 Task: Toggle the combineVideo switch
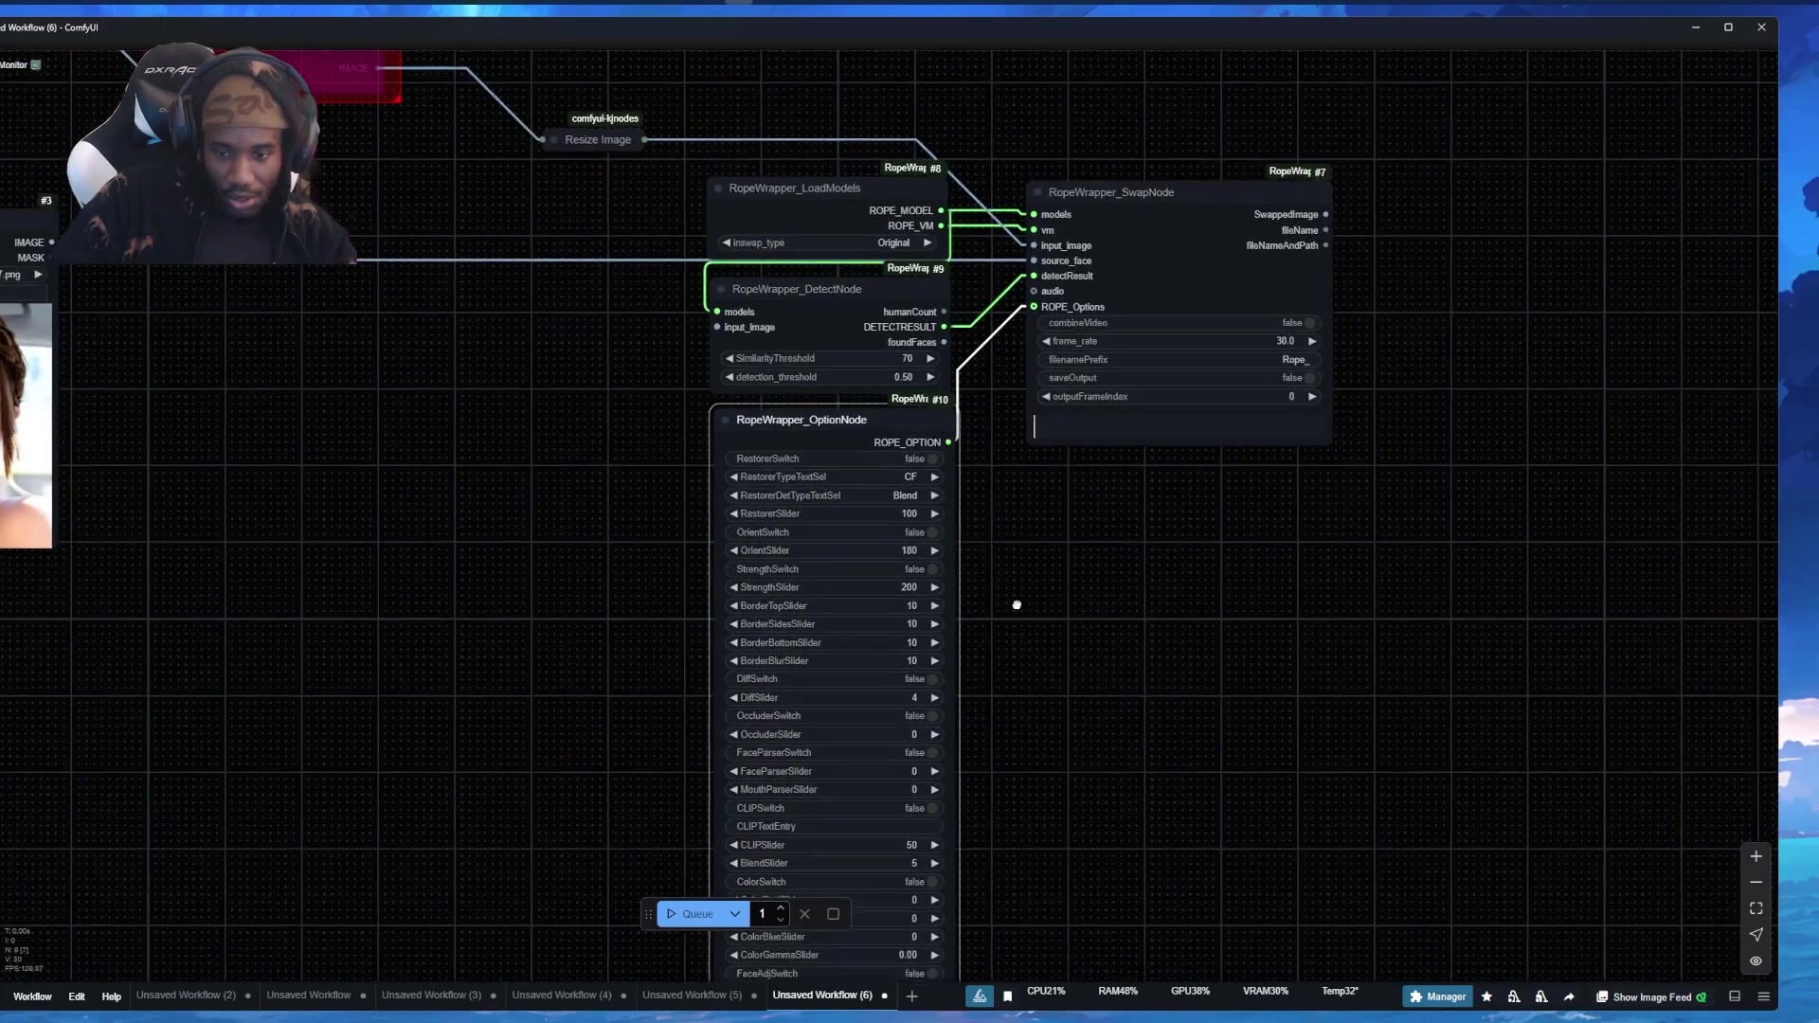pos(1310,323)
